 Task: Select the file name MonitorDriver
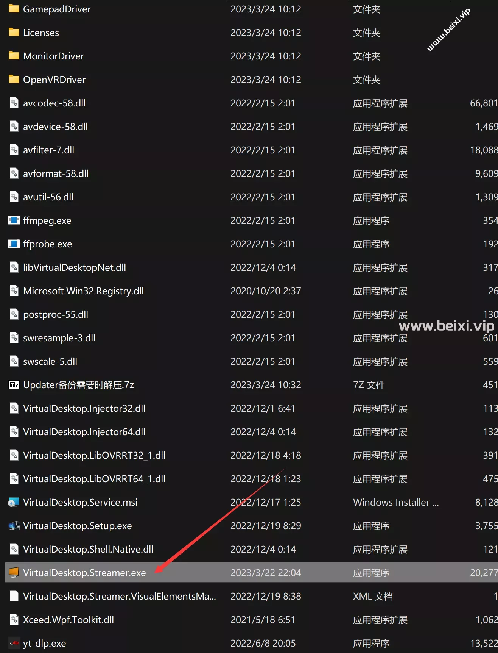(54, 56)
